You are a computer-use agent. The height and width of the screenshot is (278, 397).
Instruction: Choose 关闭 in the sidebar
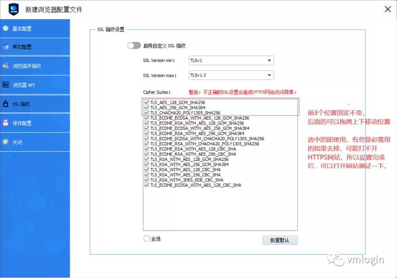coord(35,142)
